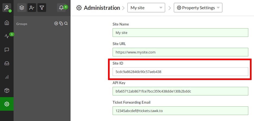Click into the Site Name field
Image resolution: width=254 pixels, height=121 pixels.
(x=180, y=33)
